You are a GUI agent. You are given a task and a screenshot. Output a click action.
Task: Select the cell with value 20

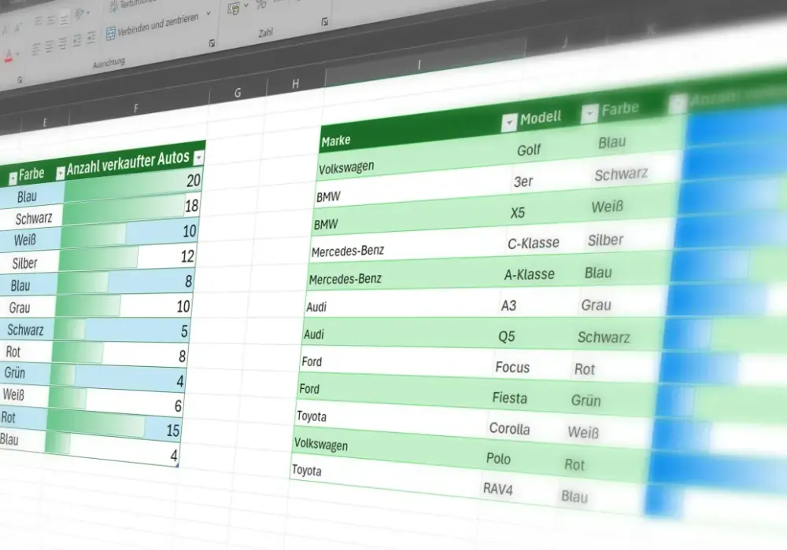coord(133,184)
